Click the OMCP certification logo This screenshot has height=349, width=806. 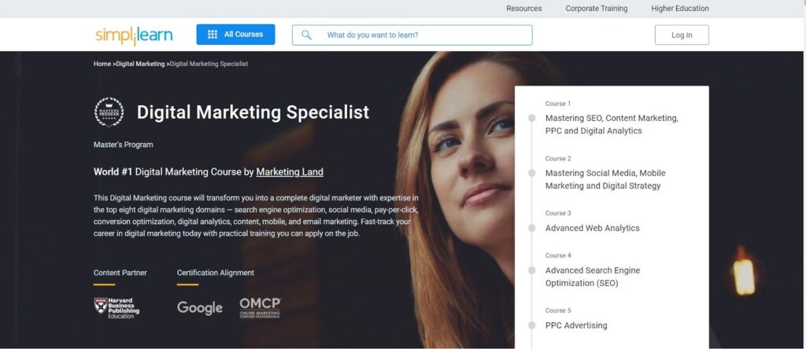tap(260, 308)
